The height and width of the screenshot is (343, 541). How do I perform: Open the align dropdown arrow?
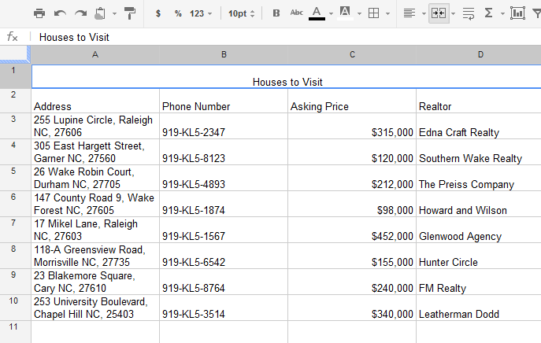424,14
